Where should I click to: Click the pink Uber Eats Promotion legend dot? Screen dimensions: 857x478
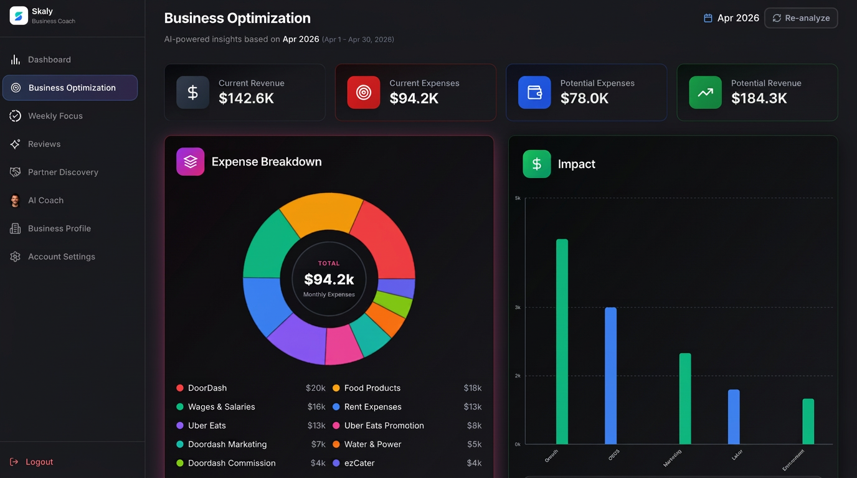[336, 426]
